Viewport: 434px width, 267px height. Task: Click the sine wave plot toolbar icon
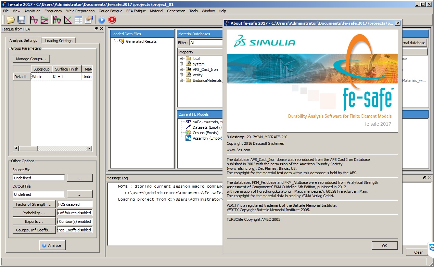click(x=34, y=20)
